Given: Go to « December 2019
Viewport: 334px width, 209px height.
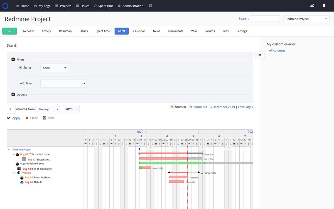Looking at the screenshot, I should (x=223, y=107).
